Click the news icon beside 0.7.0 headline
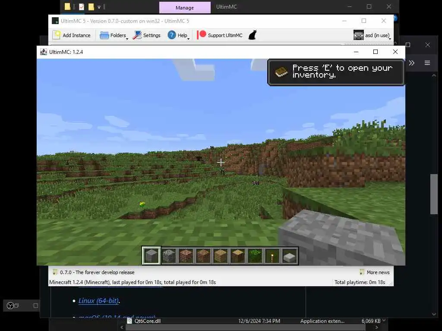The width and height of the screenshot is (442, 331). 55,272
